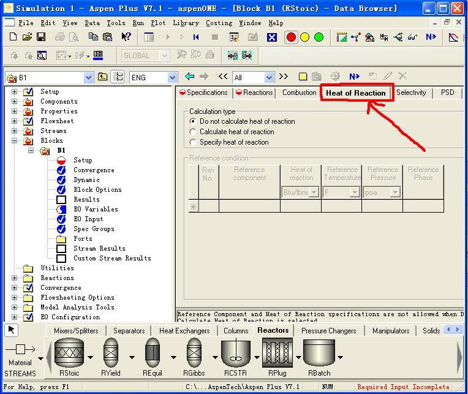Click the red circle toolbar button

(x=291, y=37)
